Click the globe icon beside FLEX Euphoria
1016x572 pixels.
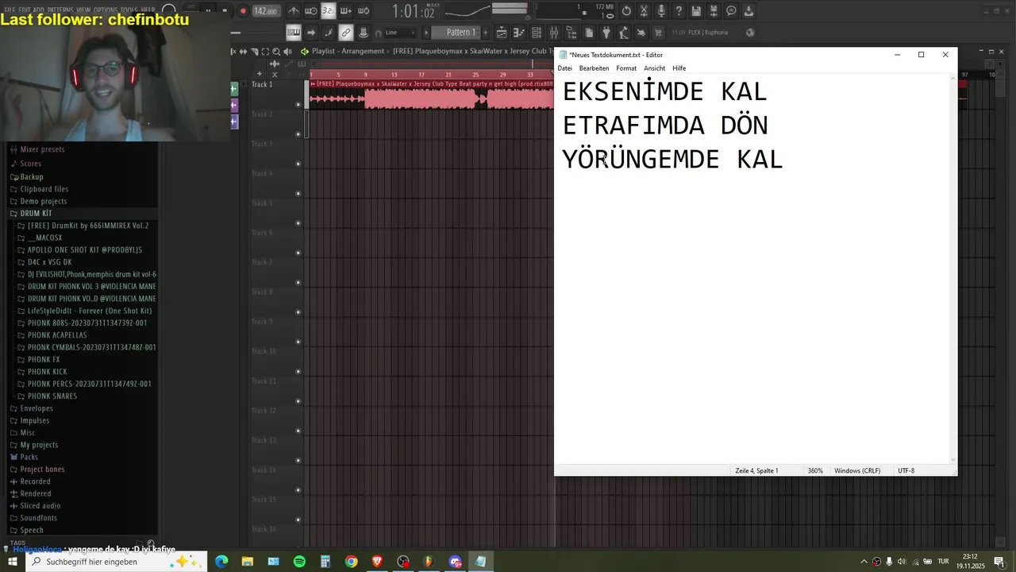coord(749,33)
